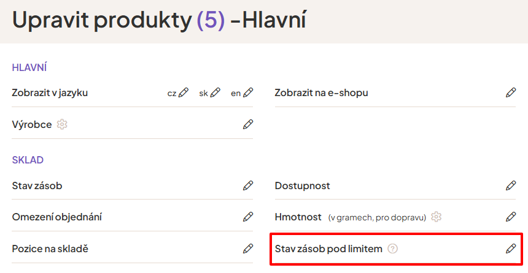The height and width of the screenshot is (273, 528).
Task: Edit Hmotnost with pencil icon
Action: coord(511,217)
